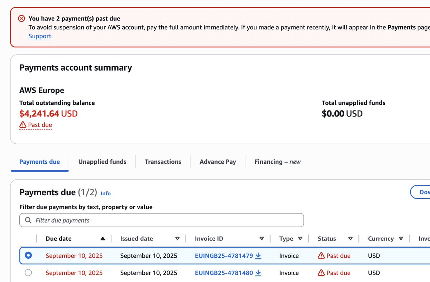
Task: Click Past due warning under outstanding balance
Action: point(36,125)
